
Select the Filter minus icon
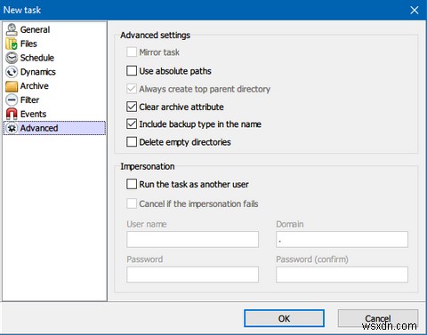pyautogui.click(x=12, y=100)
